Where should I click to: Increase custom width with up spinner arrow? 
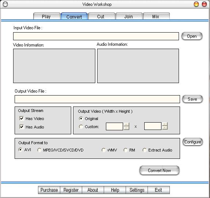pos(126,124)
